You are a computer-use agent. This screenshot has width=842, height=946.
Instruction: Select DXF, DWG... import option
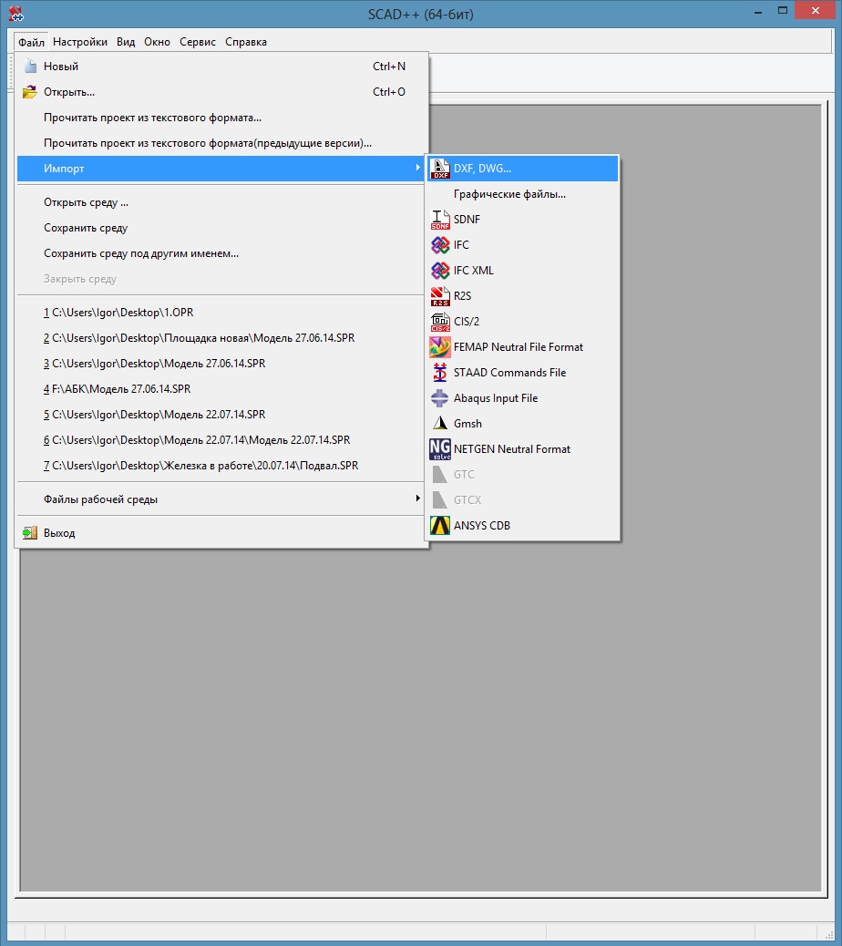(x=523, y=169)
